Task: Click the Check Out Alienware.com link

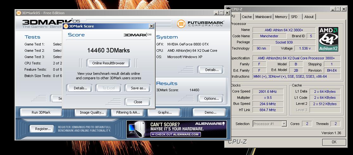Action: point(175,134)
